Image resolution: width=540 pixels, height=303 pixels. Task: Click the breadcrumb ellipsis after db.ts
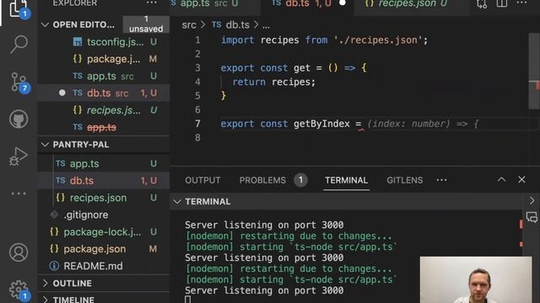[267, 25]
